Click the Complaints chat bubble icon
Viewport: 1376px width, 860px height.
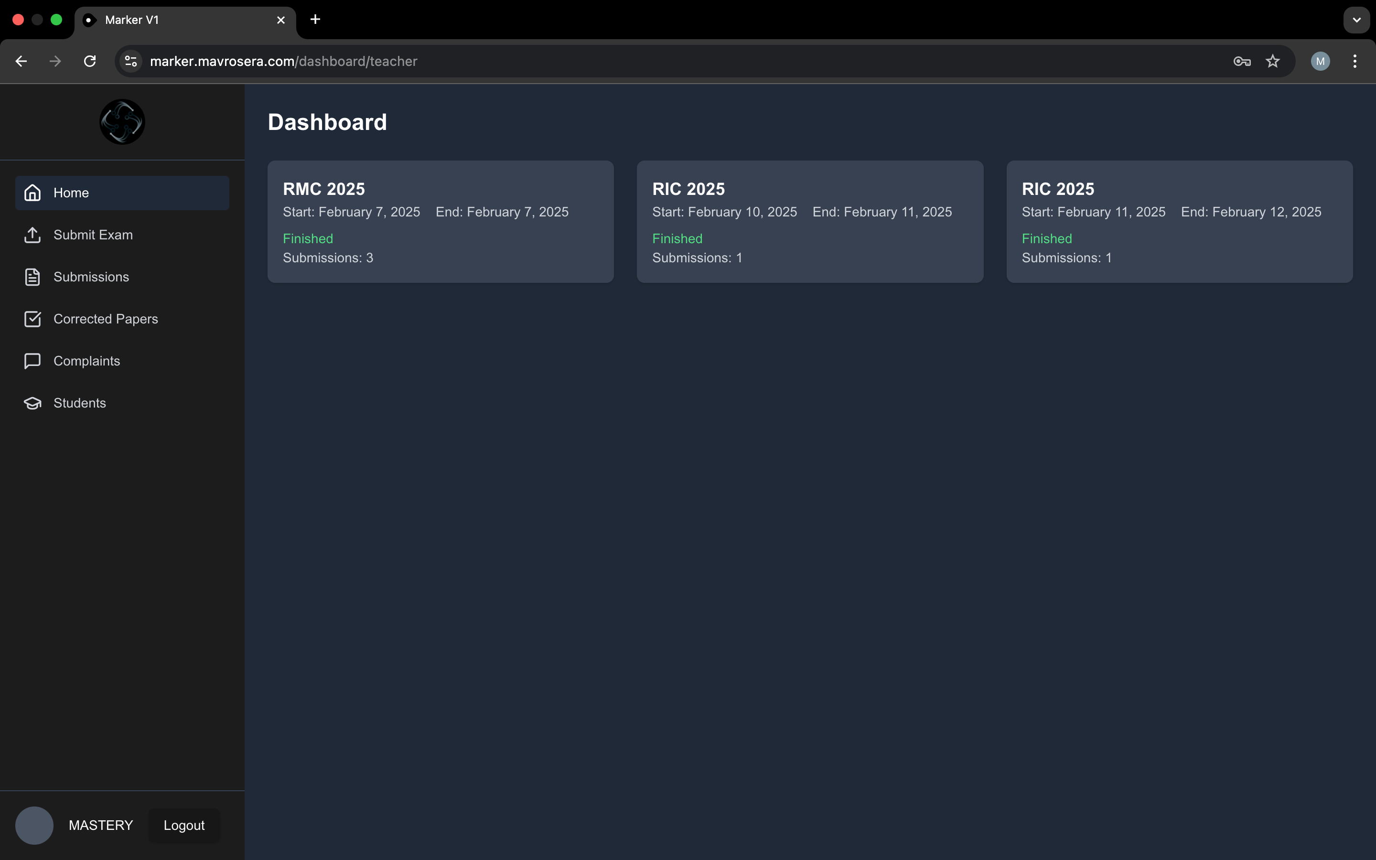tap(32, 361)
